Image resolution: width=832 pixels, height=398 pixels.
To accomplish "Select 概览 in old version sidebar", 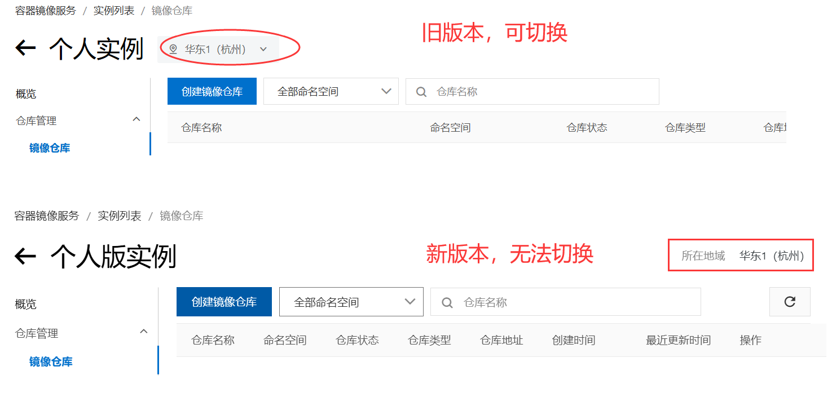I will [26, 94].
